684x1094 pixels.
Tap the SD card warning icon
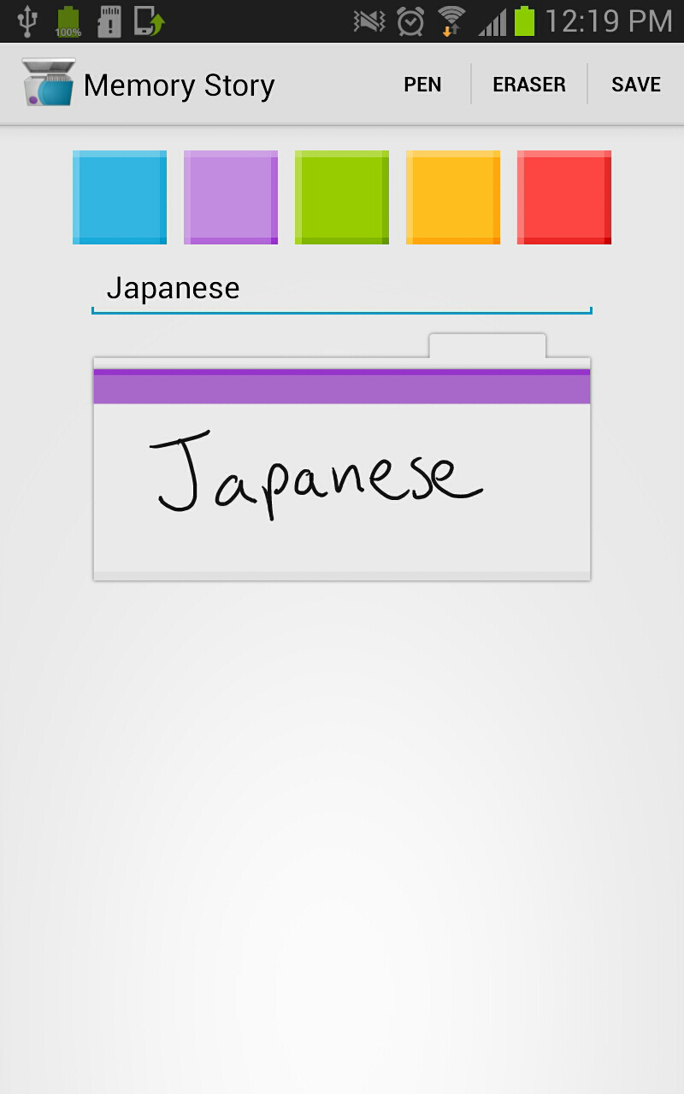tap(109, 21)
